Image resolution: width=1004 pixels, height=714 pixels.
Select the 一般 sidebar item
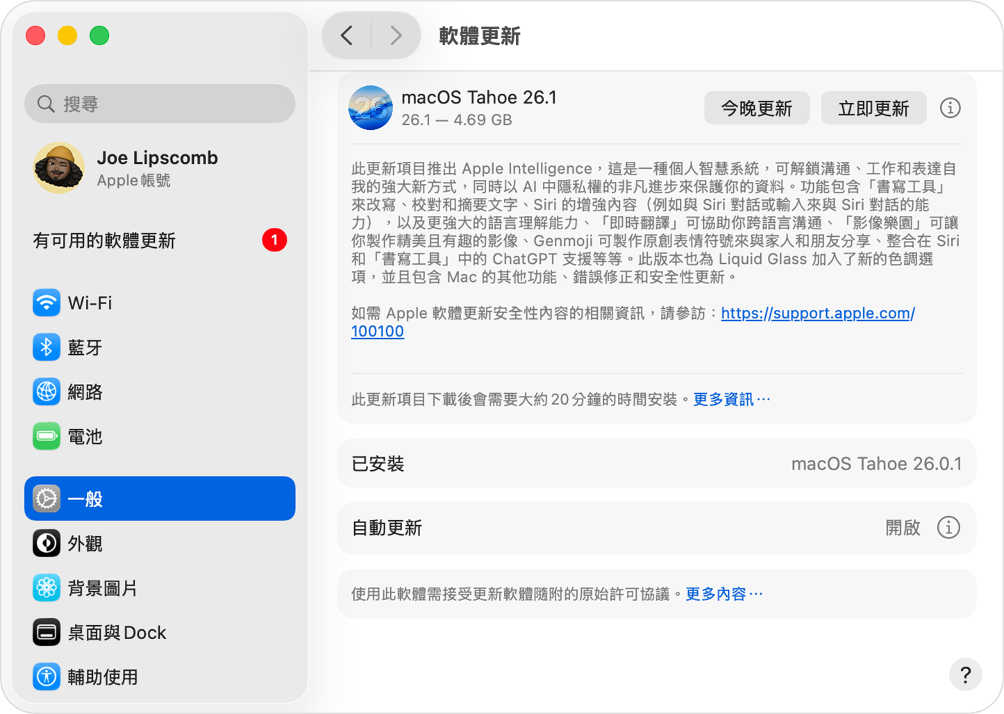tap(160, 499)
